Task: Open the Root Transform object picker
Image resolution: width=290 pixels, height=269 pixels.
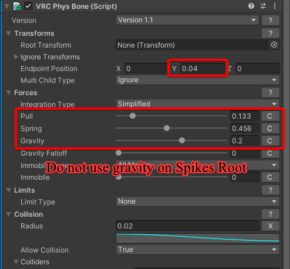Action: pos(274,45)
